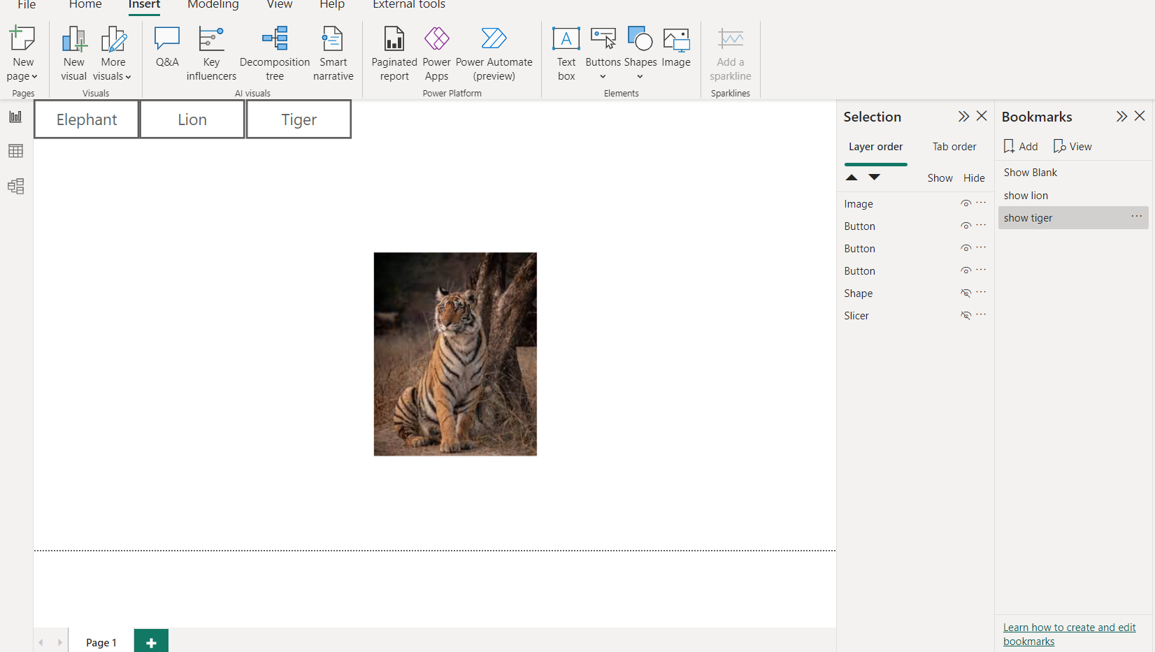The image size is (1155, 652).
Task: Insert an Image element
Action: point(676,47)
